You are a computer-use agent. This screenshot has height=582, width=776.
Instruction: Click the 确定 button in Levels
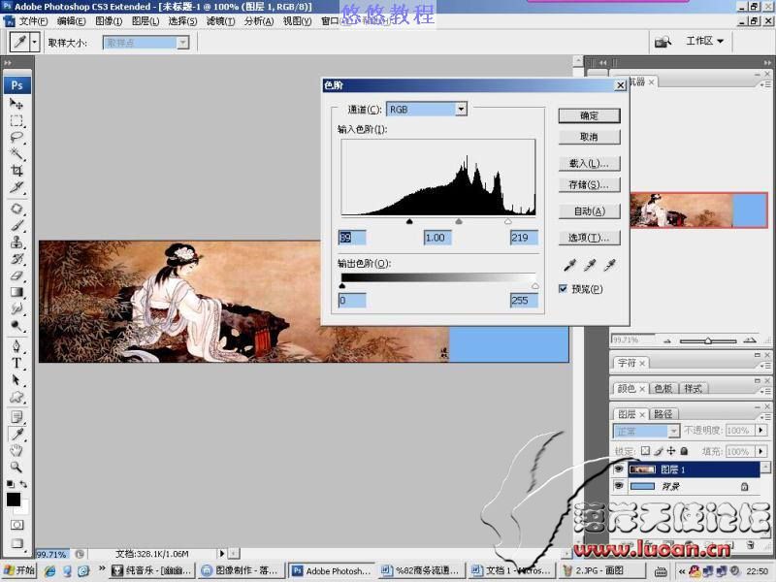tap(589, 115)
